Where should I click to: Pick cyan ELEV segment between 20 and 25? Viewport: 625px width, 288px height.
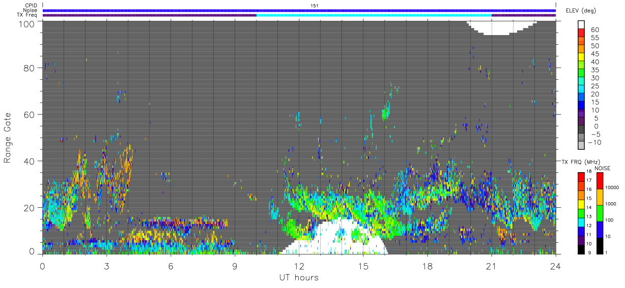point(582,89)
